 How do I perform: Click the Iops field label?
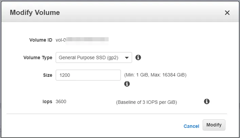coord(47,101)
